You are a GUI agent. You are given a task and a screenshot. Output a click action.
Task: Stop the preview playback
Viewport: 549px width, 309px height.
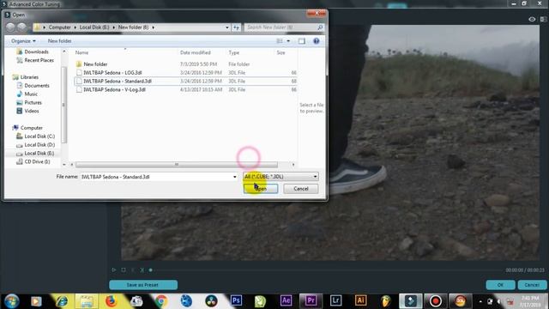[124, 270]
